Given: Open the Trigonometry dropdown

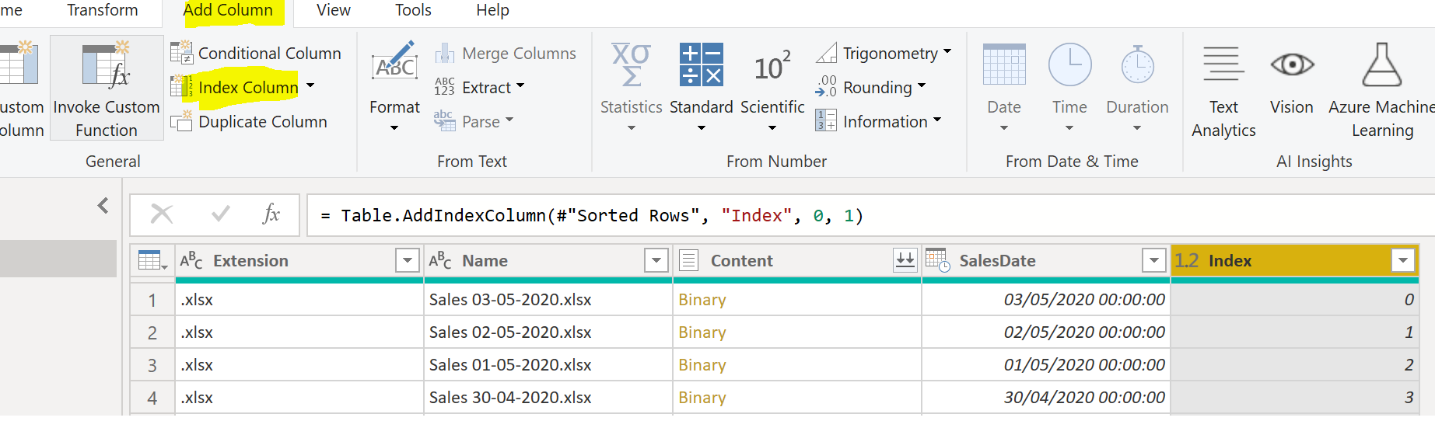Looking at the screenshot, I should [x=947, y=53].
